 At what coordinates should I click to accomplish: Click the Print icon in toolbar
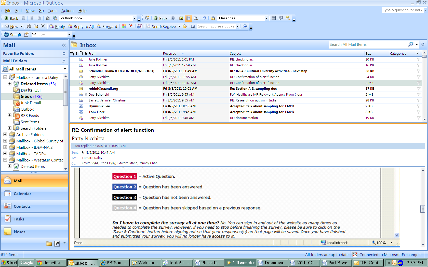29,26
